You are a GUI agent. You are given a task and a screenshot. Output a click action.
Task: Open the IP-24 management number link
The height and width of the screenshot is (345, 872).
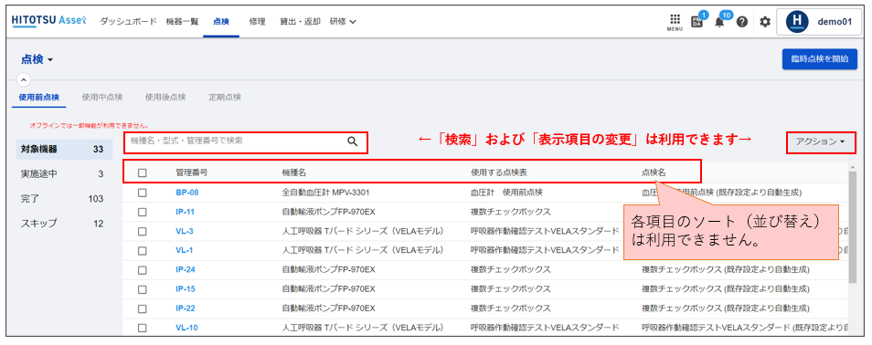(186, 269)
